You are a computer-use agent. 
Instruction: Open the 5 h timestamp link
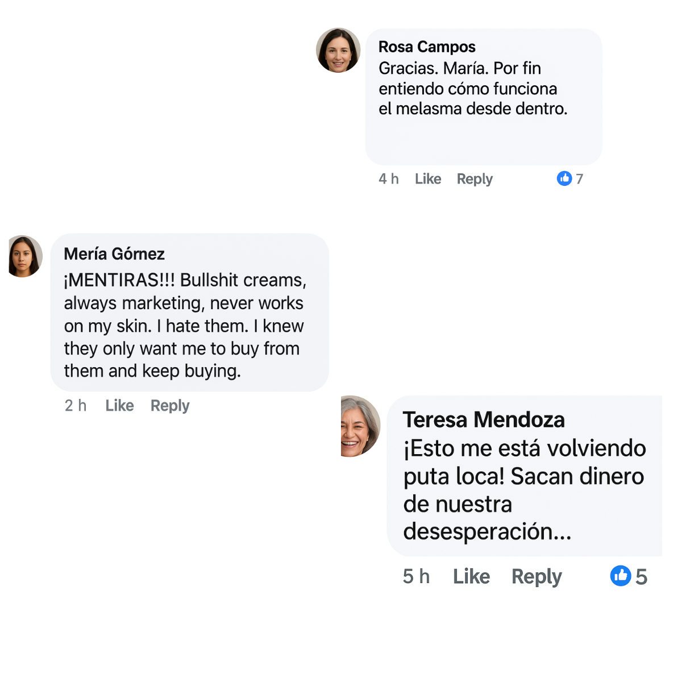[416, 576]
